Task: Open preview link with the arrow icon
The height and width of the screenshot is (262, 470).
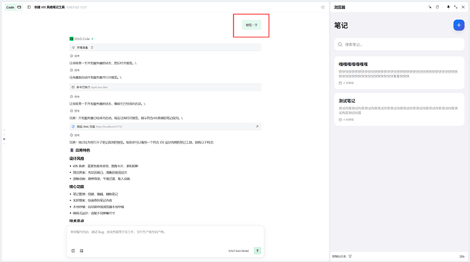Action: tap(257, 127)
